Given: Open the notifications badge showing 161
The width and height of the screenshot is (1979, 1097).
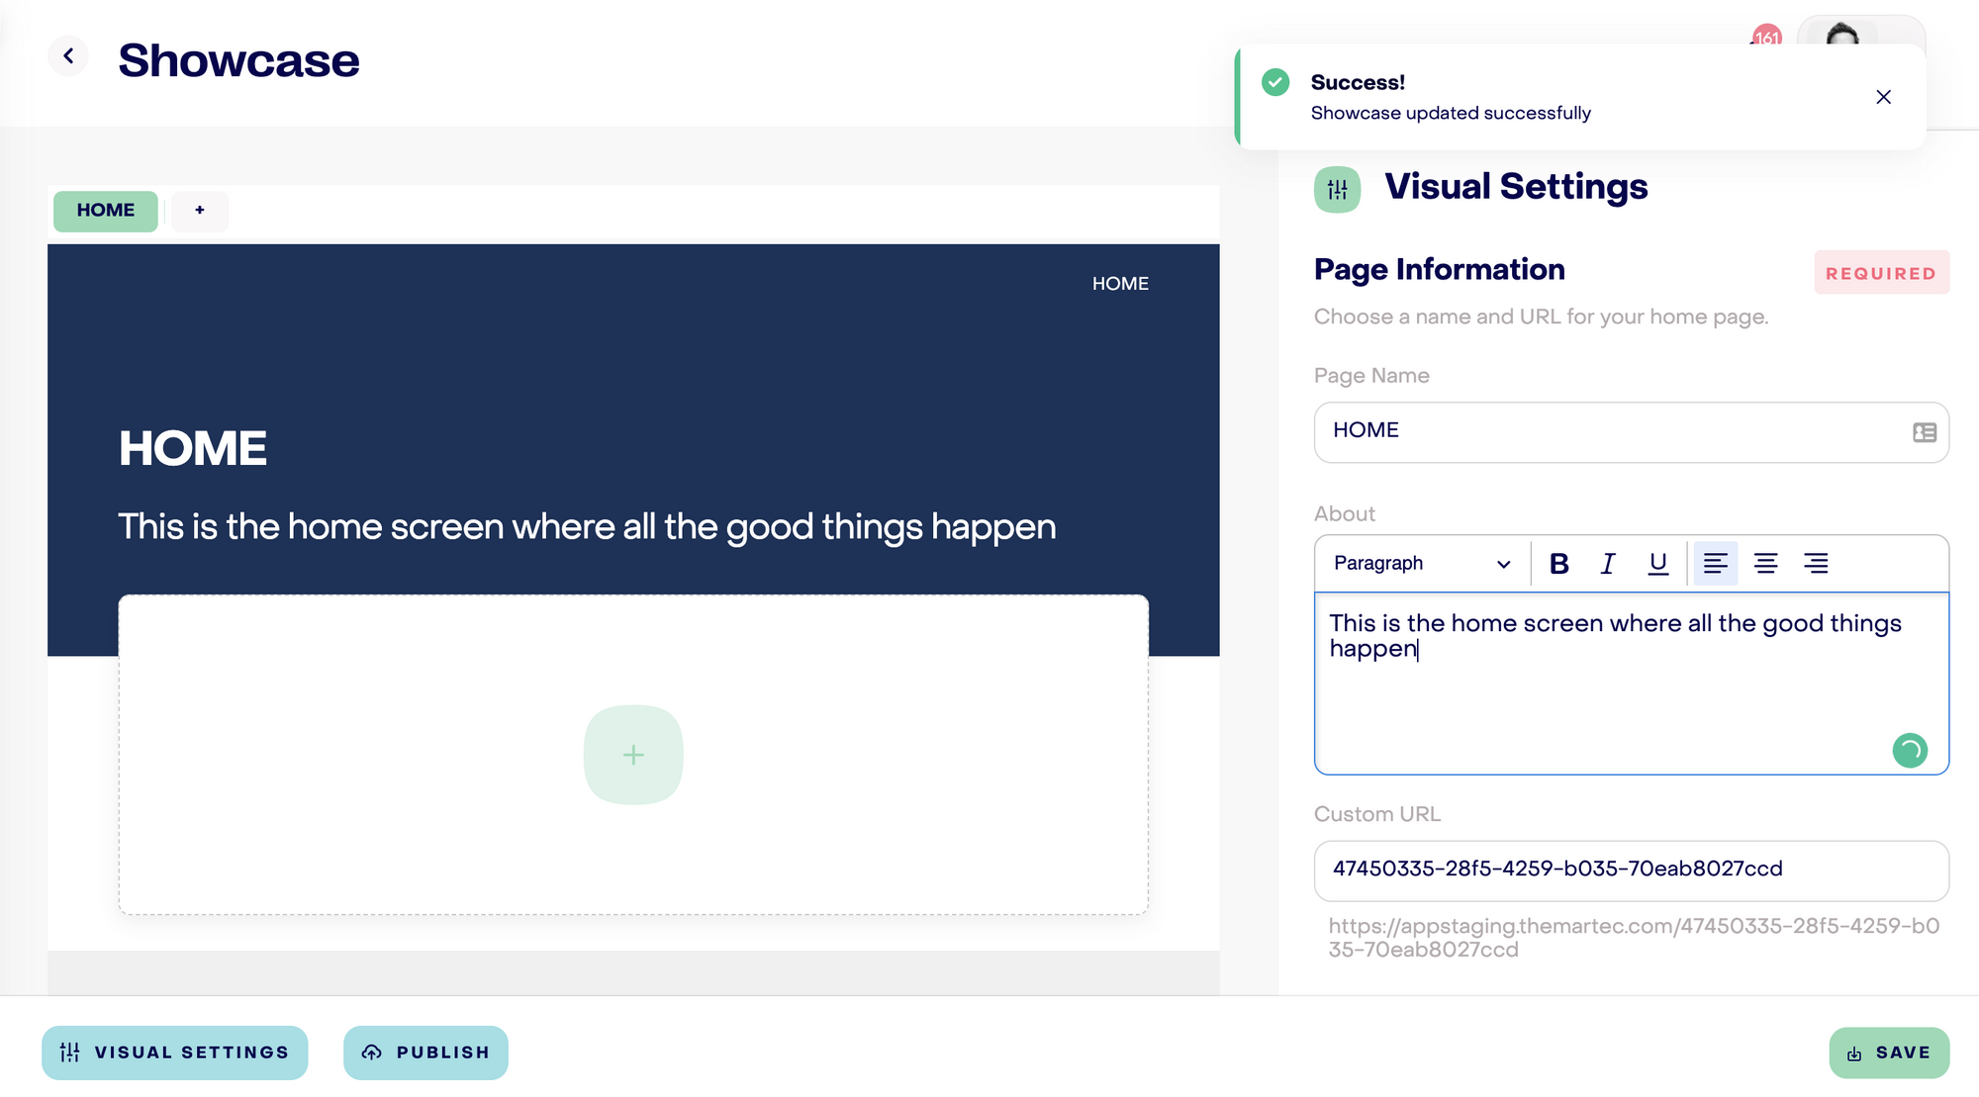Looking at the screenshot, I should pyautogui.click(x=1766, y=37).
